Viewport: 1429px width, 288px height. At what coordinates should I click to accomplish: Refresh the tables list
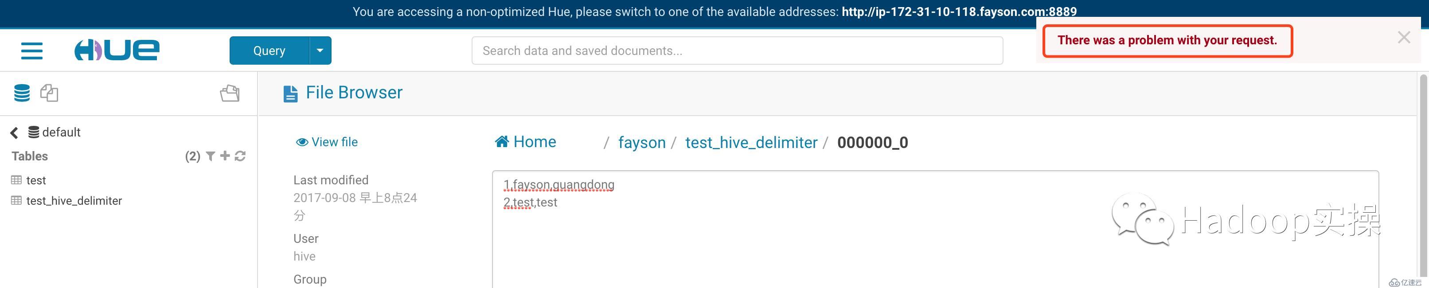(x=240, y=156)
